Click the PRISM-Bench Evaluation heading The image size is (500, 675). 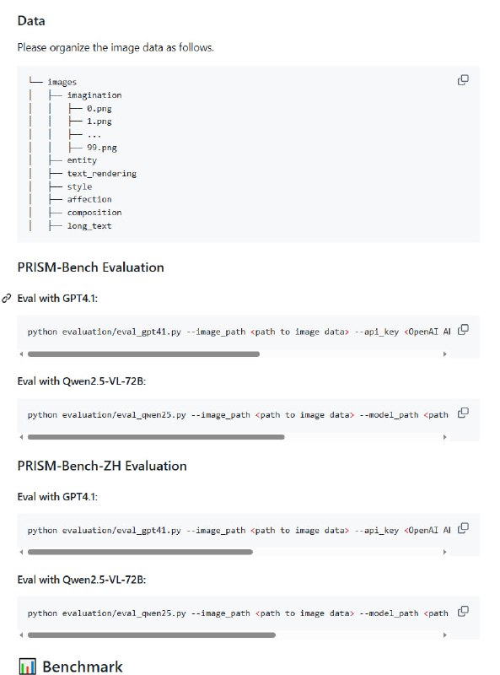tap(92, 267)
